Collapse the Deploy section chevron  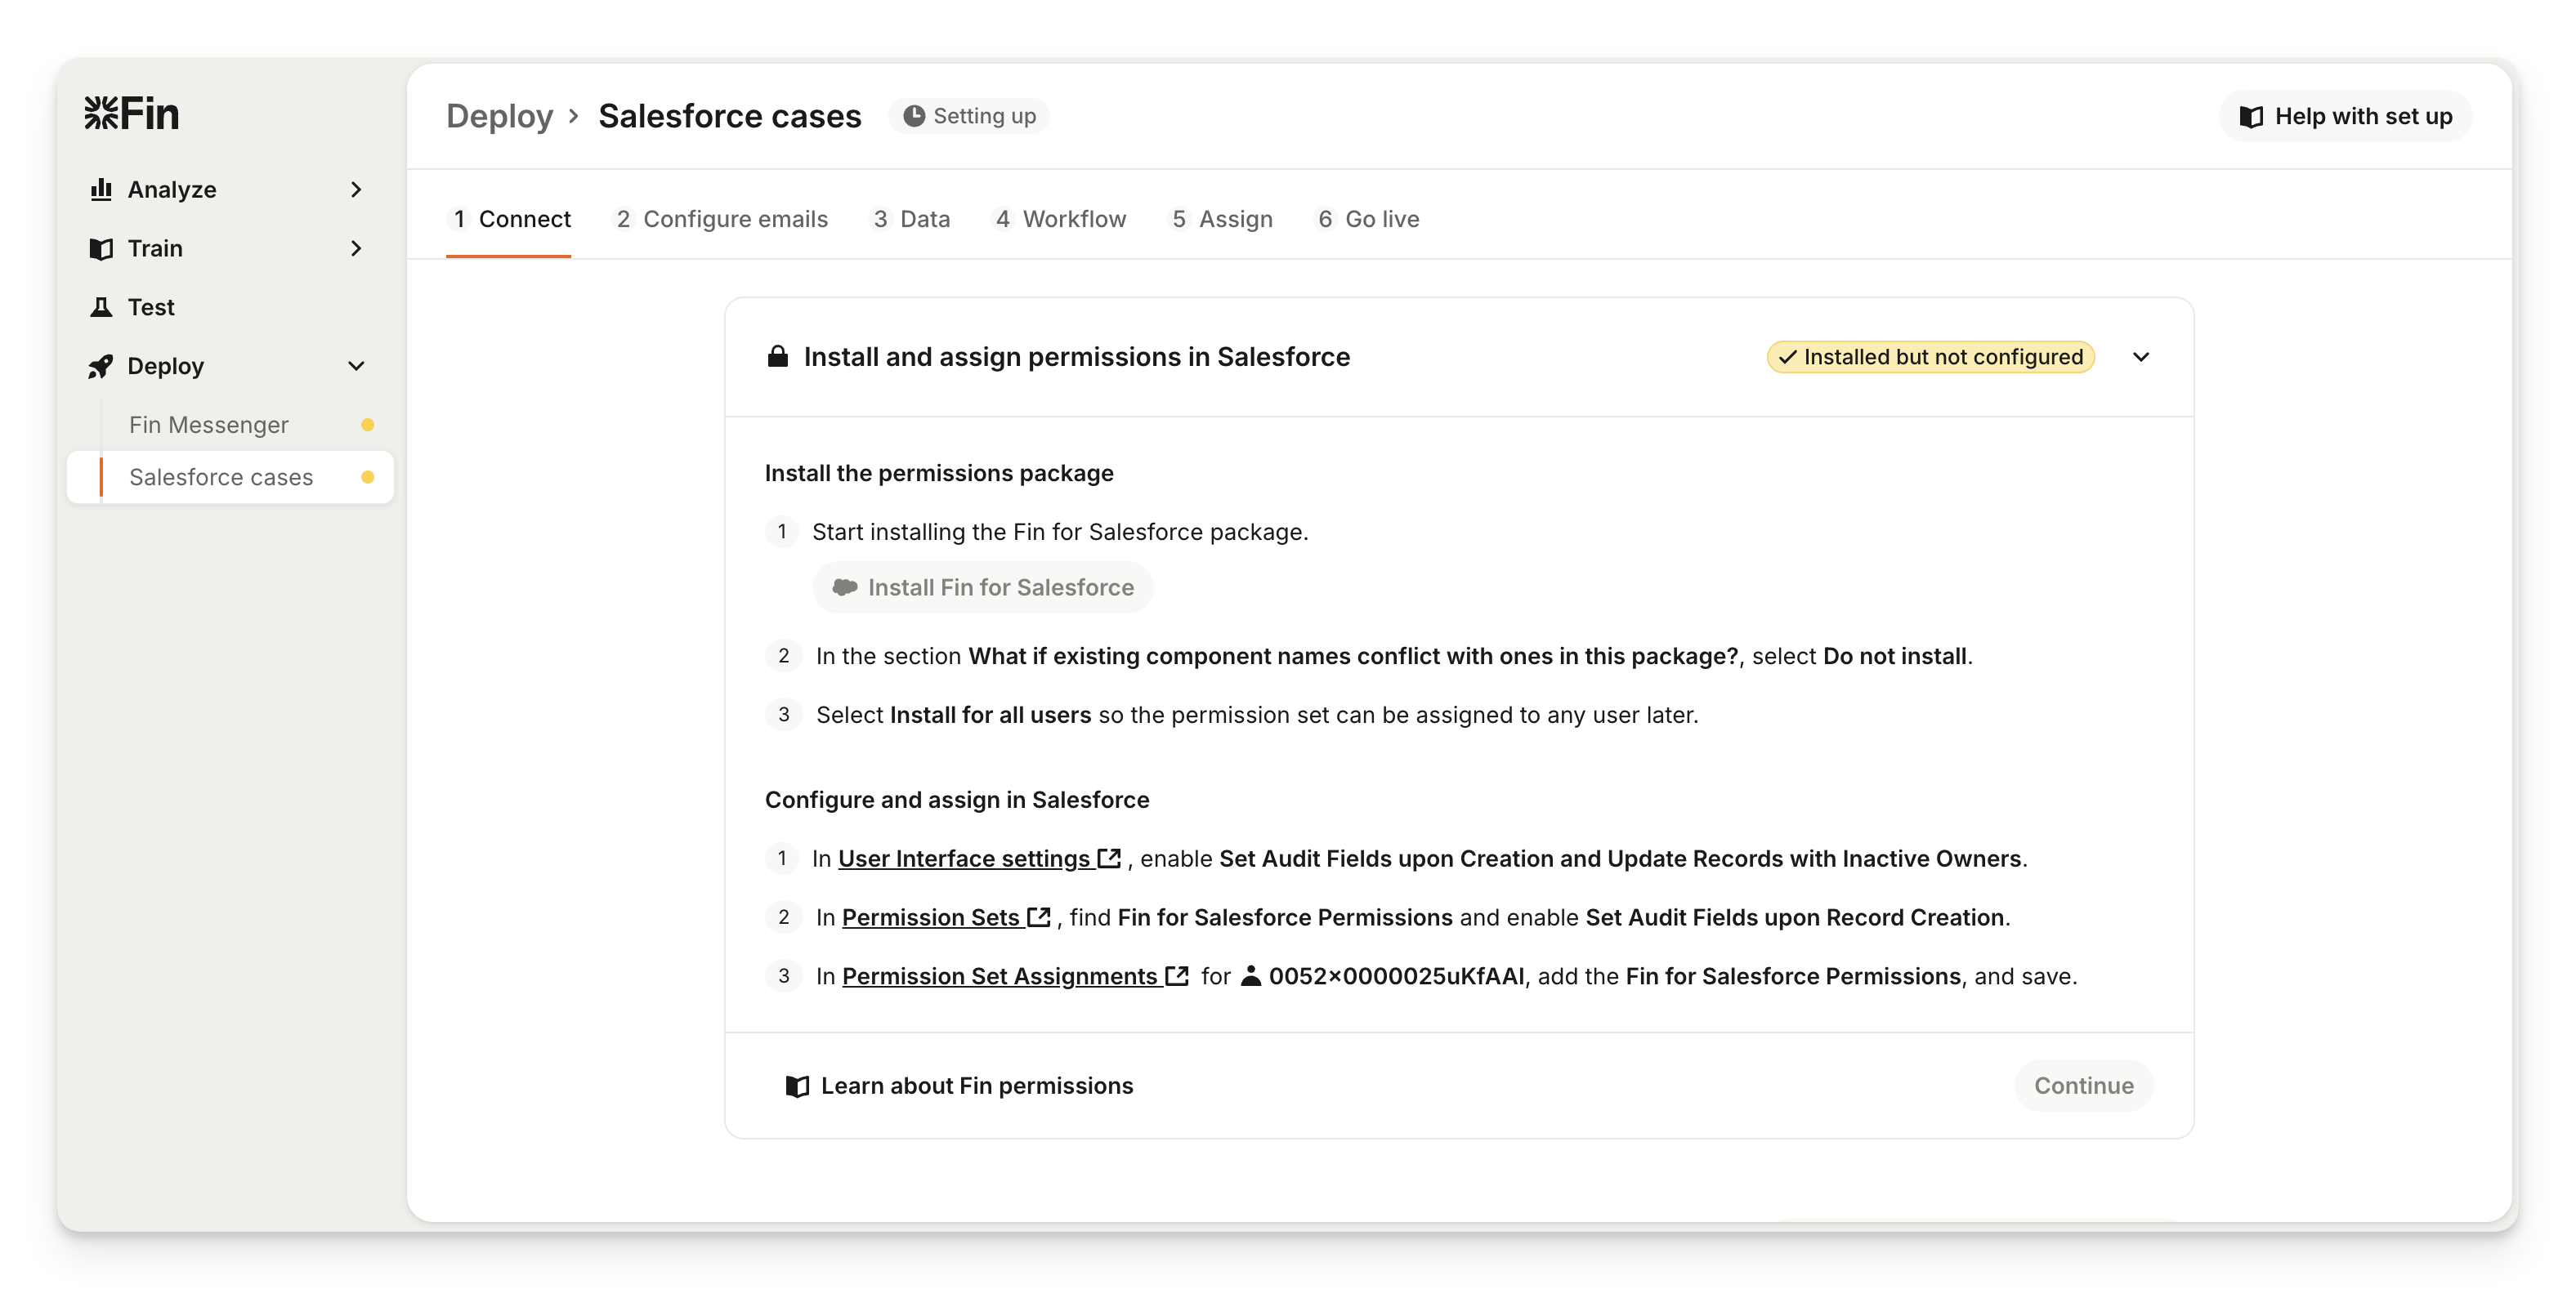[x=356, y=367]
